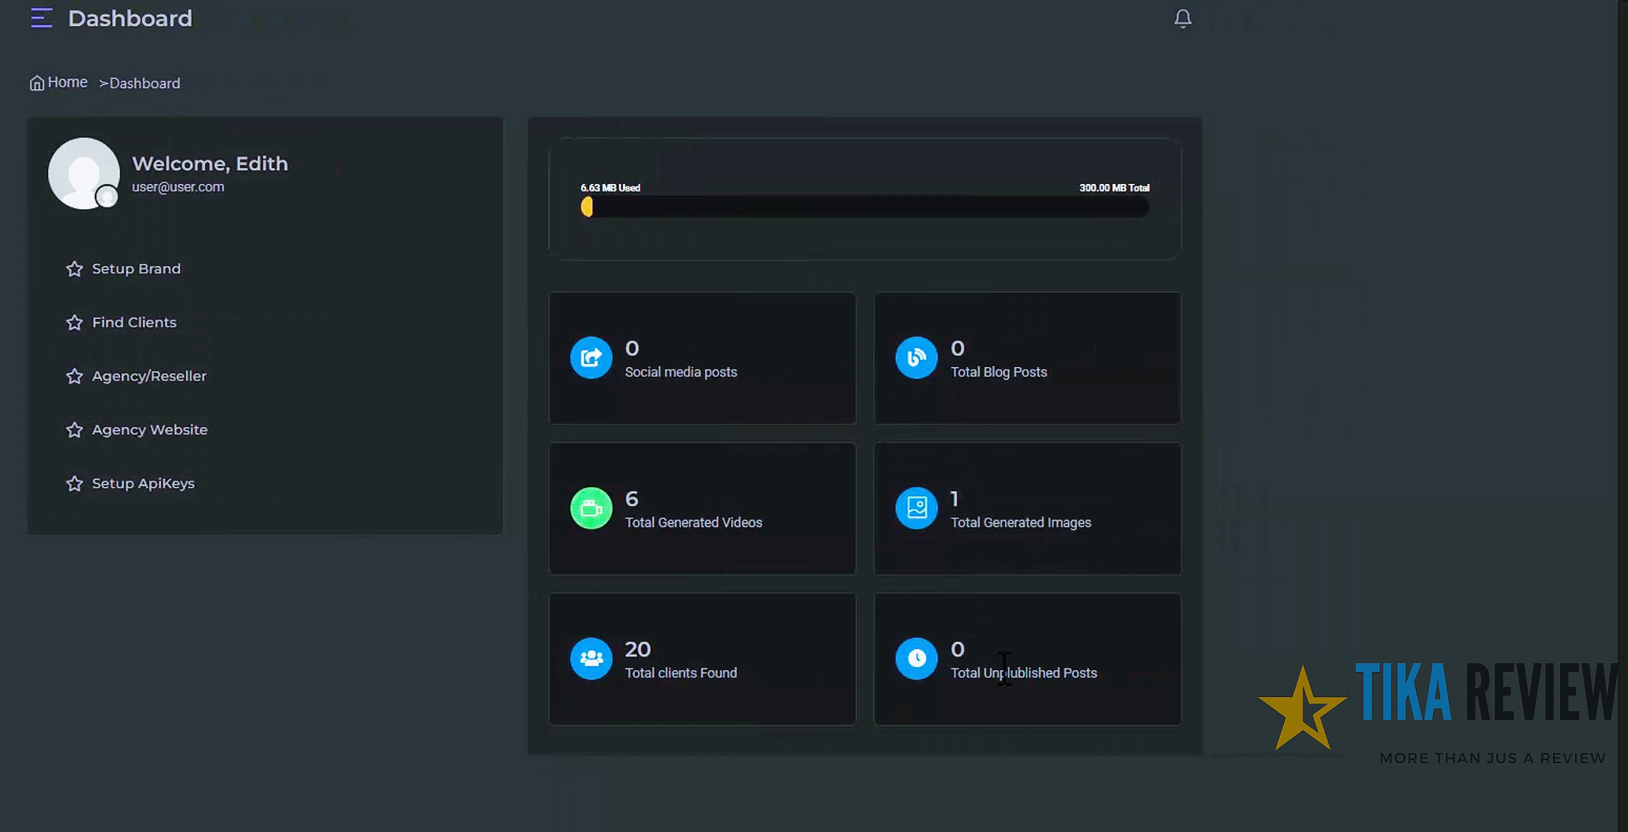
Task: Open Setup Brand from the sidebar
Action: pos(136,268)
